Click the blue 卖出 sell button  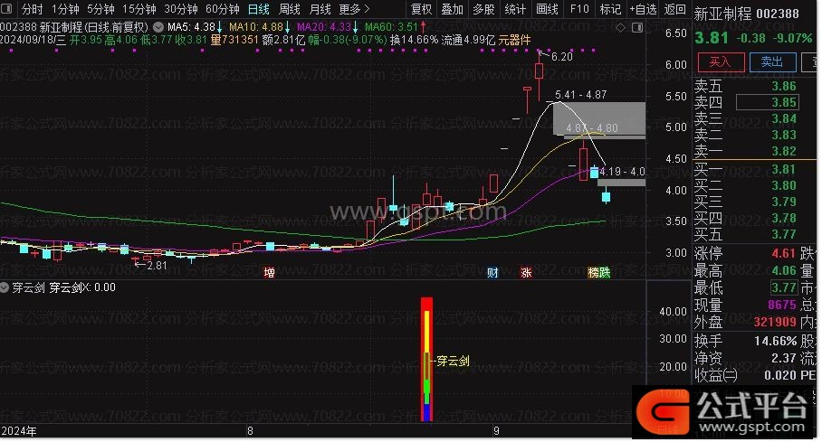tap(772, 62)
